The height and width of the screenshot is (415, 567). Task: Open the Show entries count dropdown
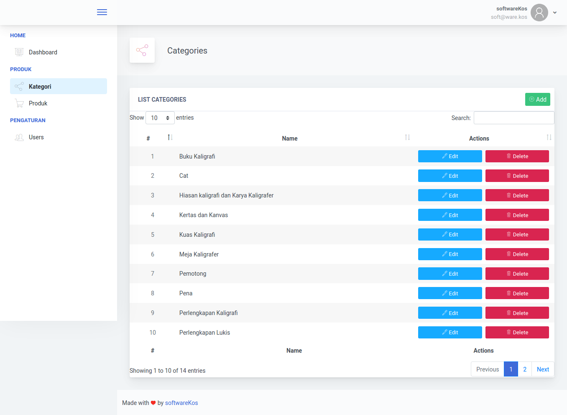(160, 118)
